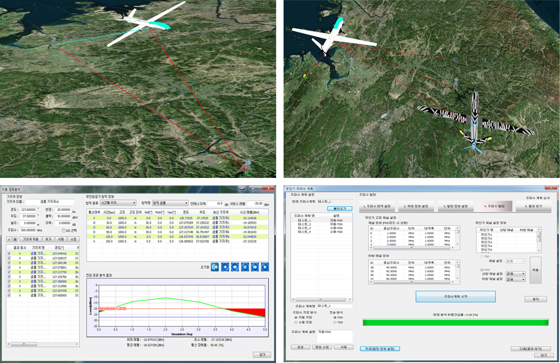Open the 항적 종류 dropdown
Viewport: 560px width, 363px height.
[118, 203]
